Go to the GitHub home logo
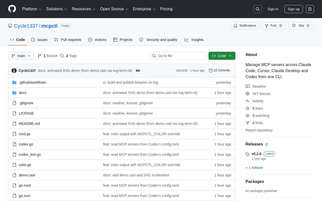Image resolution: width=322 pixels, height=201 pixels. (x=12, y=9)
